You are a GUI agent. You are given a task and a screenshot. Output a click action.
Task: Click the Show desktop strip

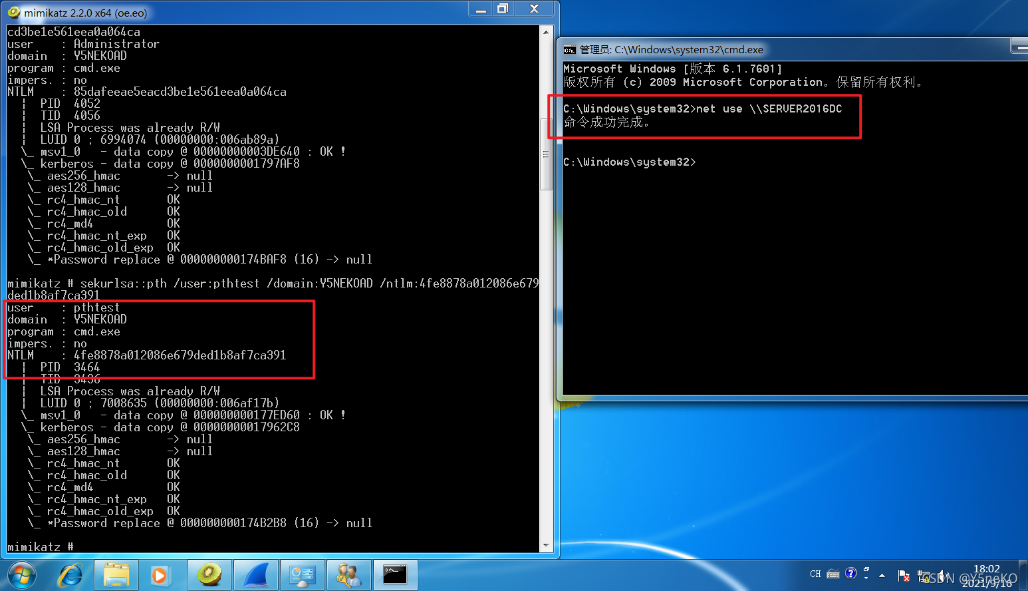click(1023, 575)
